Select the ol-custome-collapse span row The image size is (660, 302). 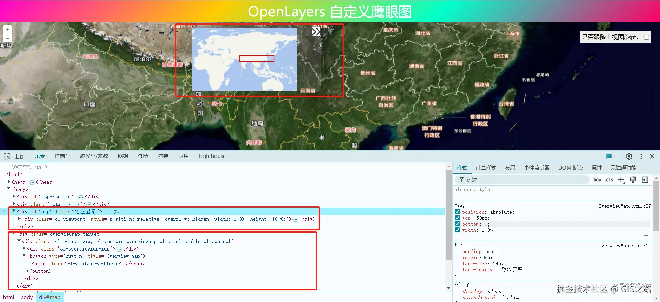88,264
